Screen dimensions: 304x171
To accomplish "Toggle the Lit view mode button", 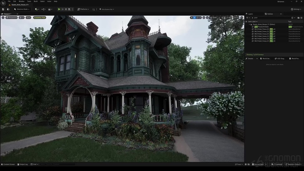I will pyautogui.click(x=22, y=17).
